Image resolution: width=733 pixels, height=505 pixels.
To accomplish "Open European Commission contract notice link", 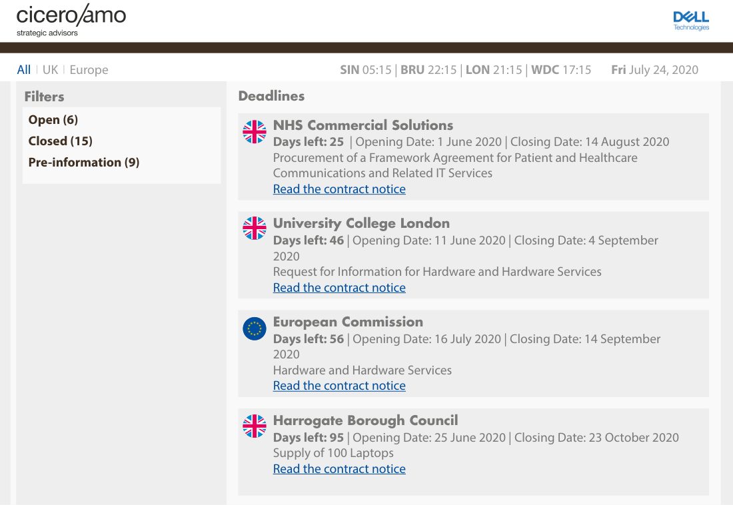I will pos(339,386).
